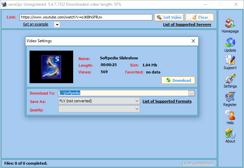The width and height of the screenshot is (244, 168).
Task: Click the Link URL input field
Action: [x=86, y=17]
